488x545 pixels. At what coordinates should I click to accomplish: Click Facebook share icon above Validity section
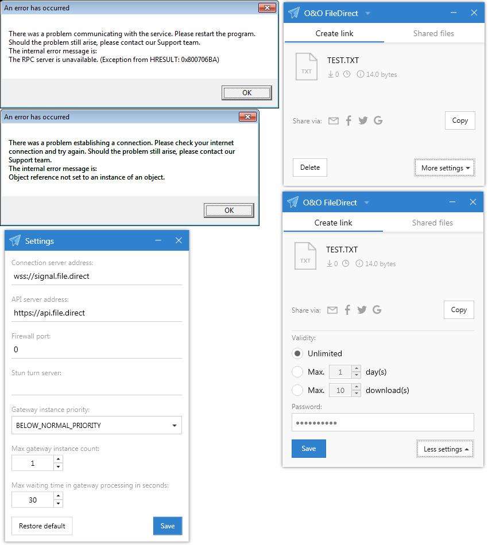[347, 310]
